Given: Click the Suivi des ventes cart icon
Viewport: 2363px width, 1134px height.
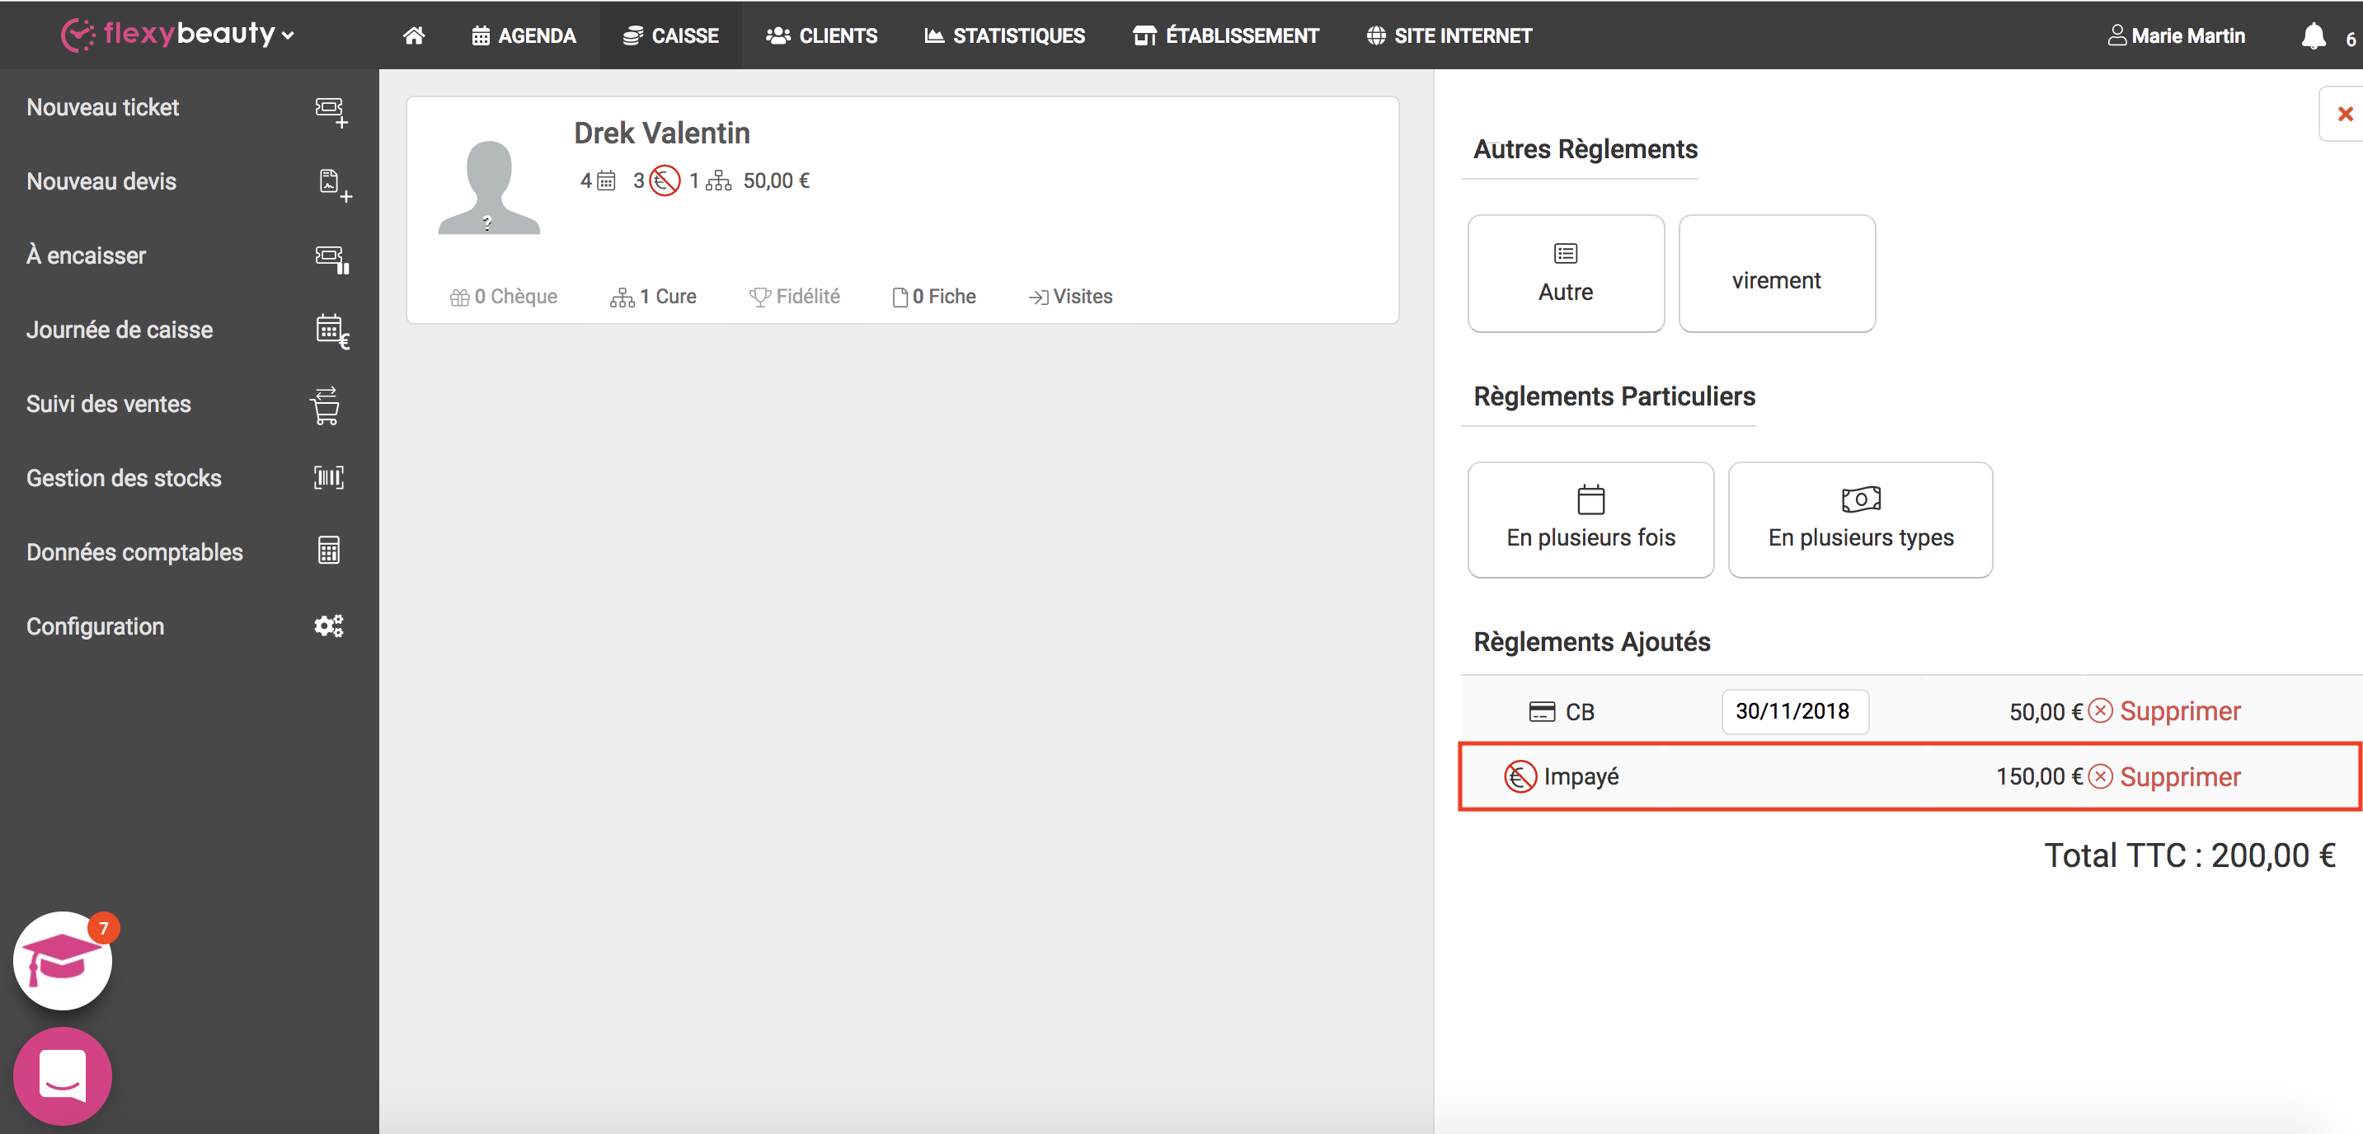Looking at the screenshot, I should [325, 405].
